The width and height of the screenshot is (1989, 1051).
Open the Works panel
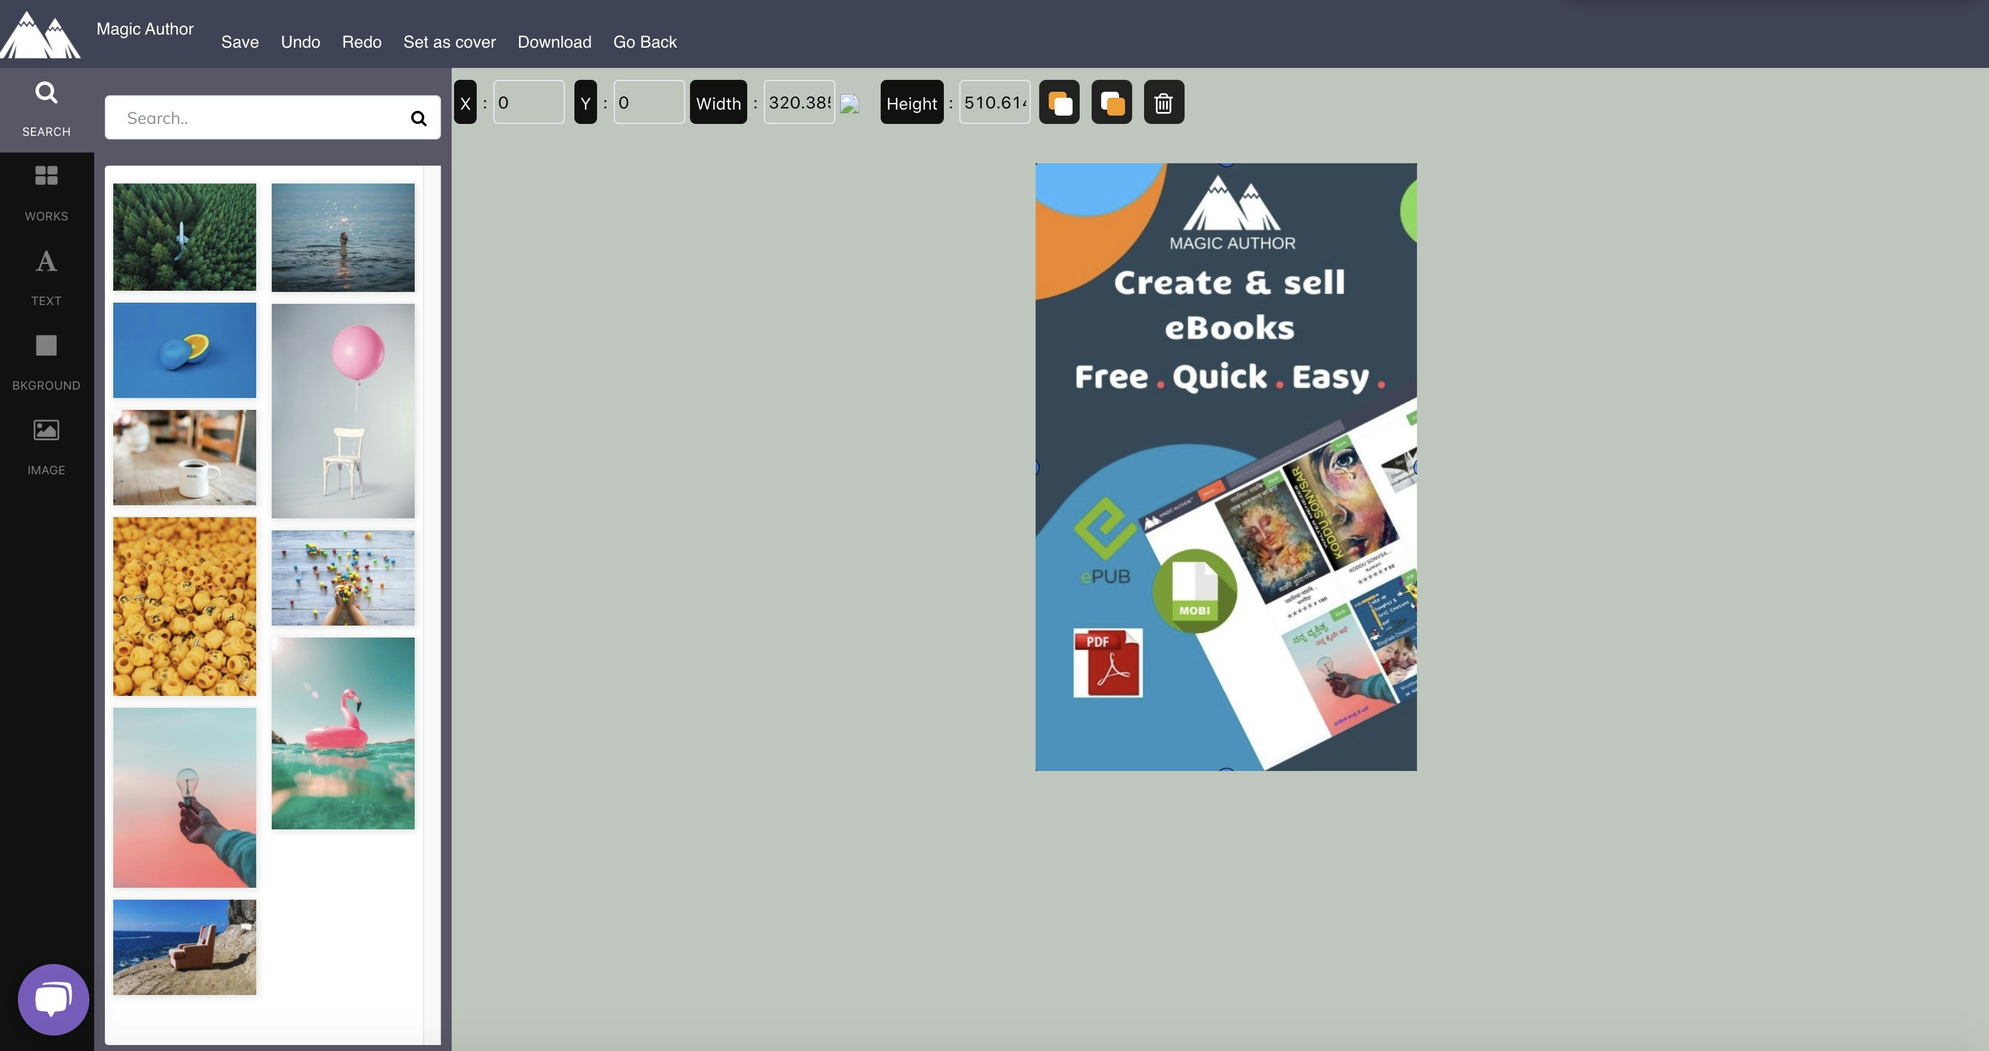(x=46, y=193)
